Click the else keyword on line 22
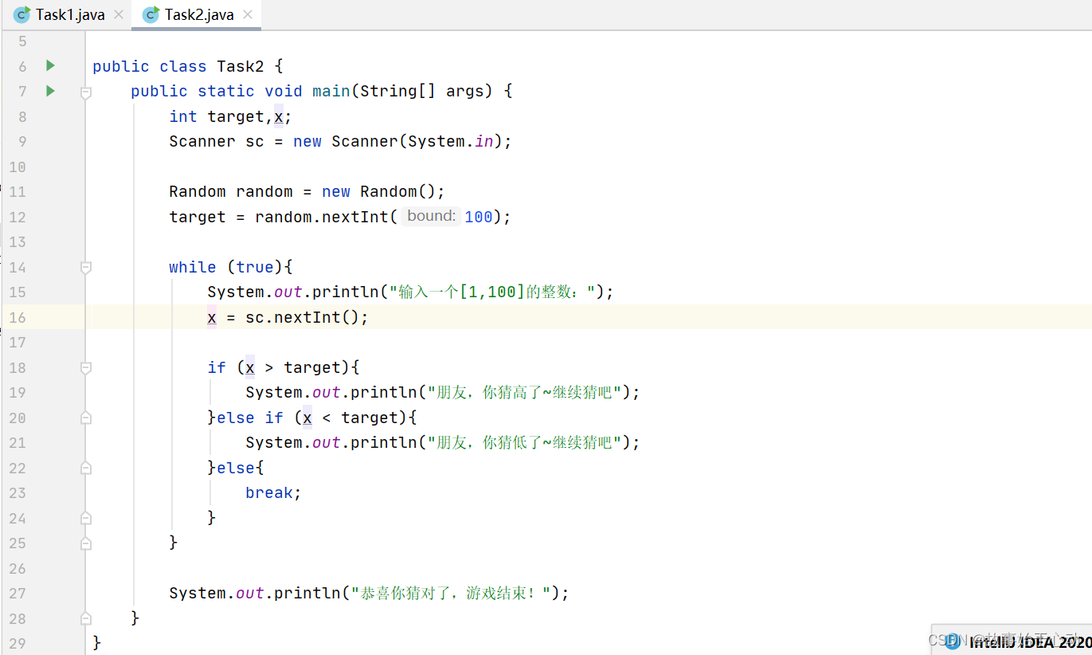The height and width of the screenshot is (655, 1092). tap(236, 468)
